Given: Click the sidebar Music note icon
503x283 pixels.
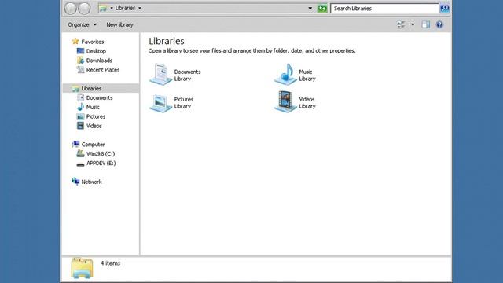Looking at the screenshot, I should pyautogui.click(x=80, y=107).
